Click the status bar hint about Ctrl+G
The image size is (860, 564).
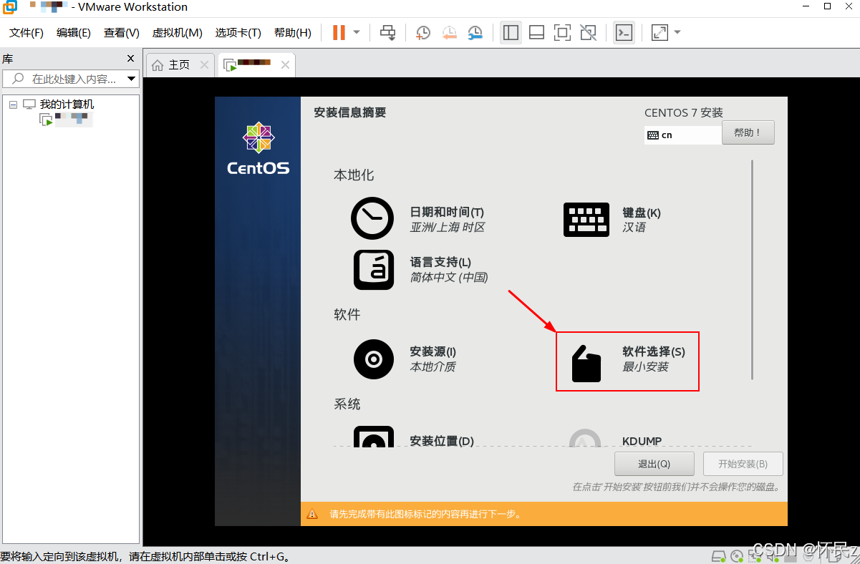tap(145, 556)
